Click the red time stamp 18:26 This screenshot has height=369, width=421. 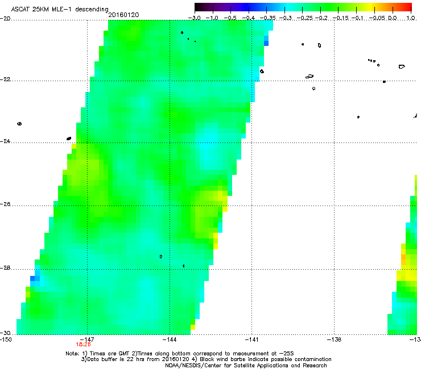83,345
